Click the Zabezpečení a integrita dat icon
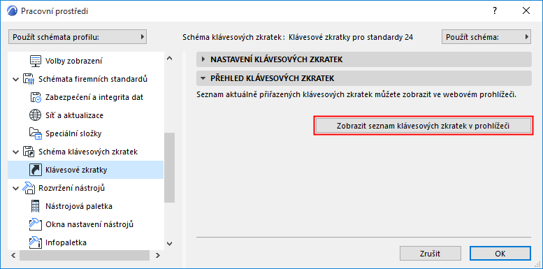The width and height of the screenshot is (543, 269). (x=36, y=97)
